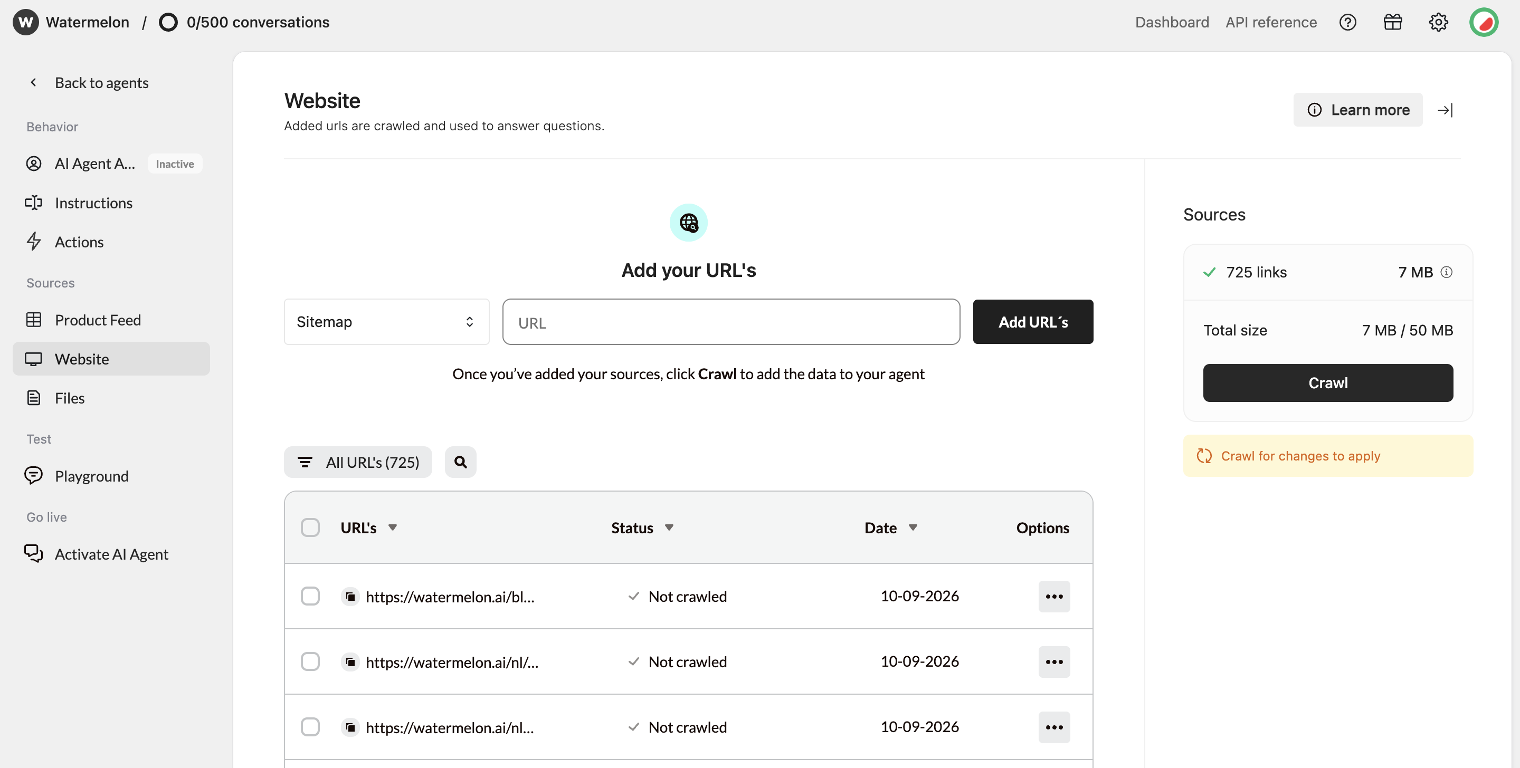Click the Inactive status badge
Image resolution: width=1520 pixels, height=768 pixels.
point(175,164)
